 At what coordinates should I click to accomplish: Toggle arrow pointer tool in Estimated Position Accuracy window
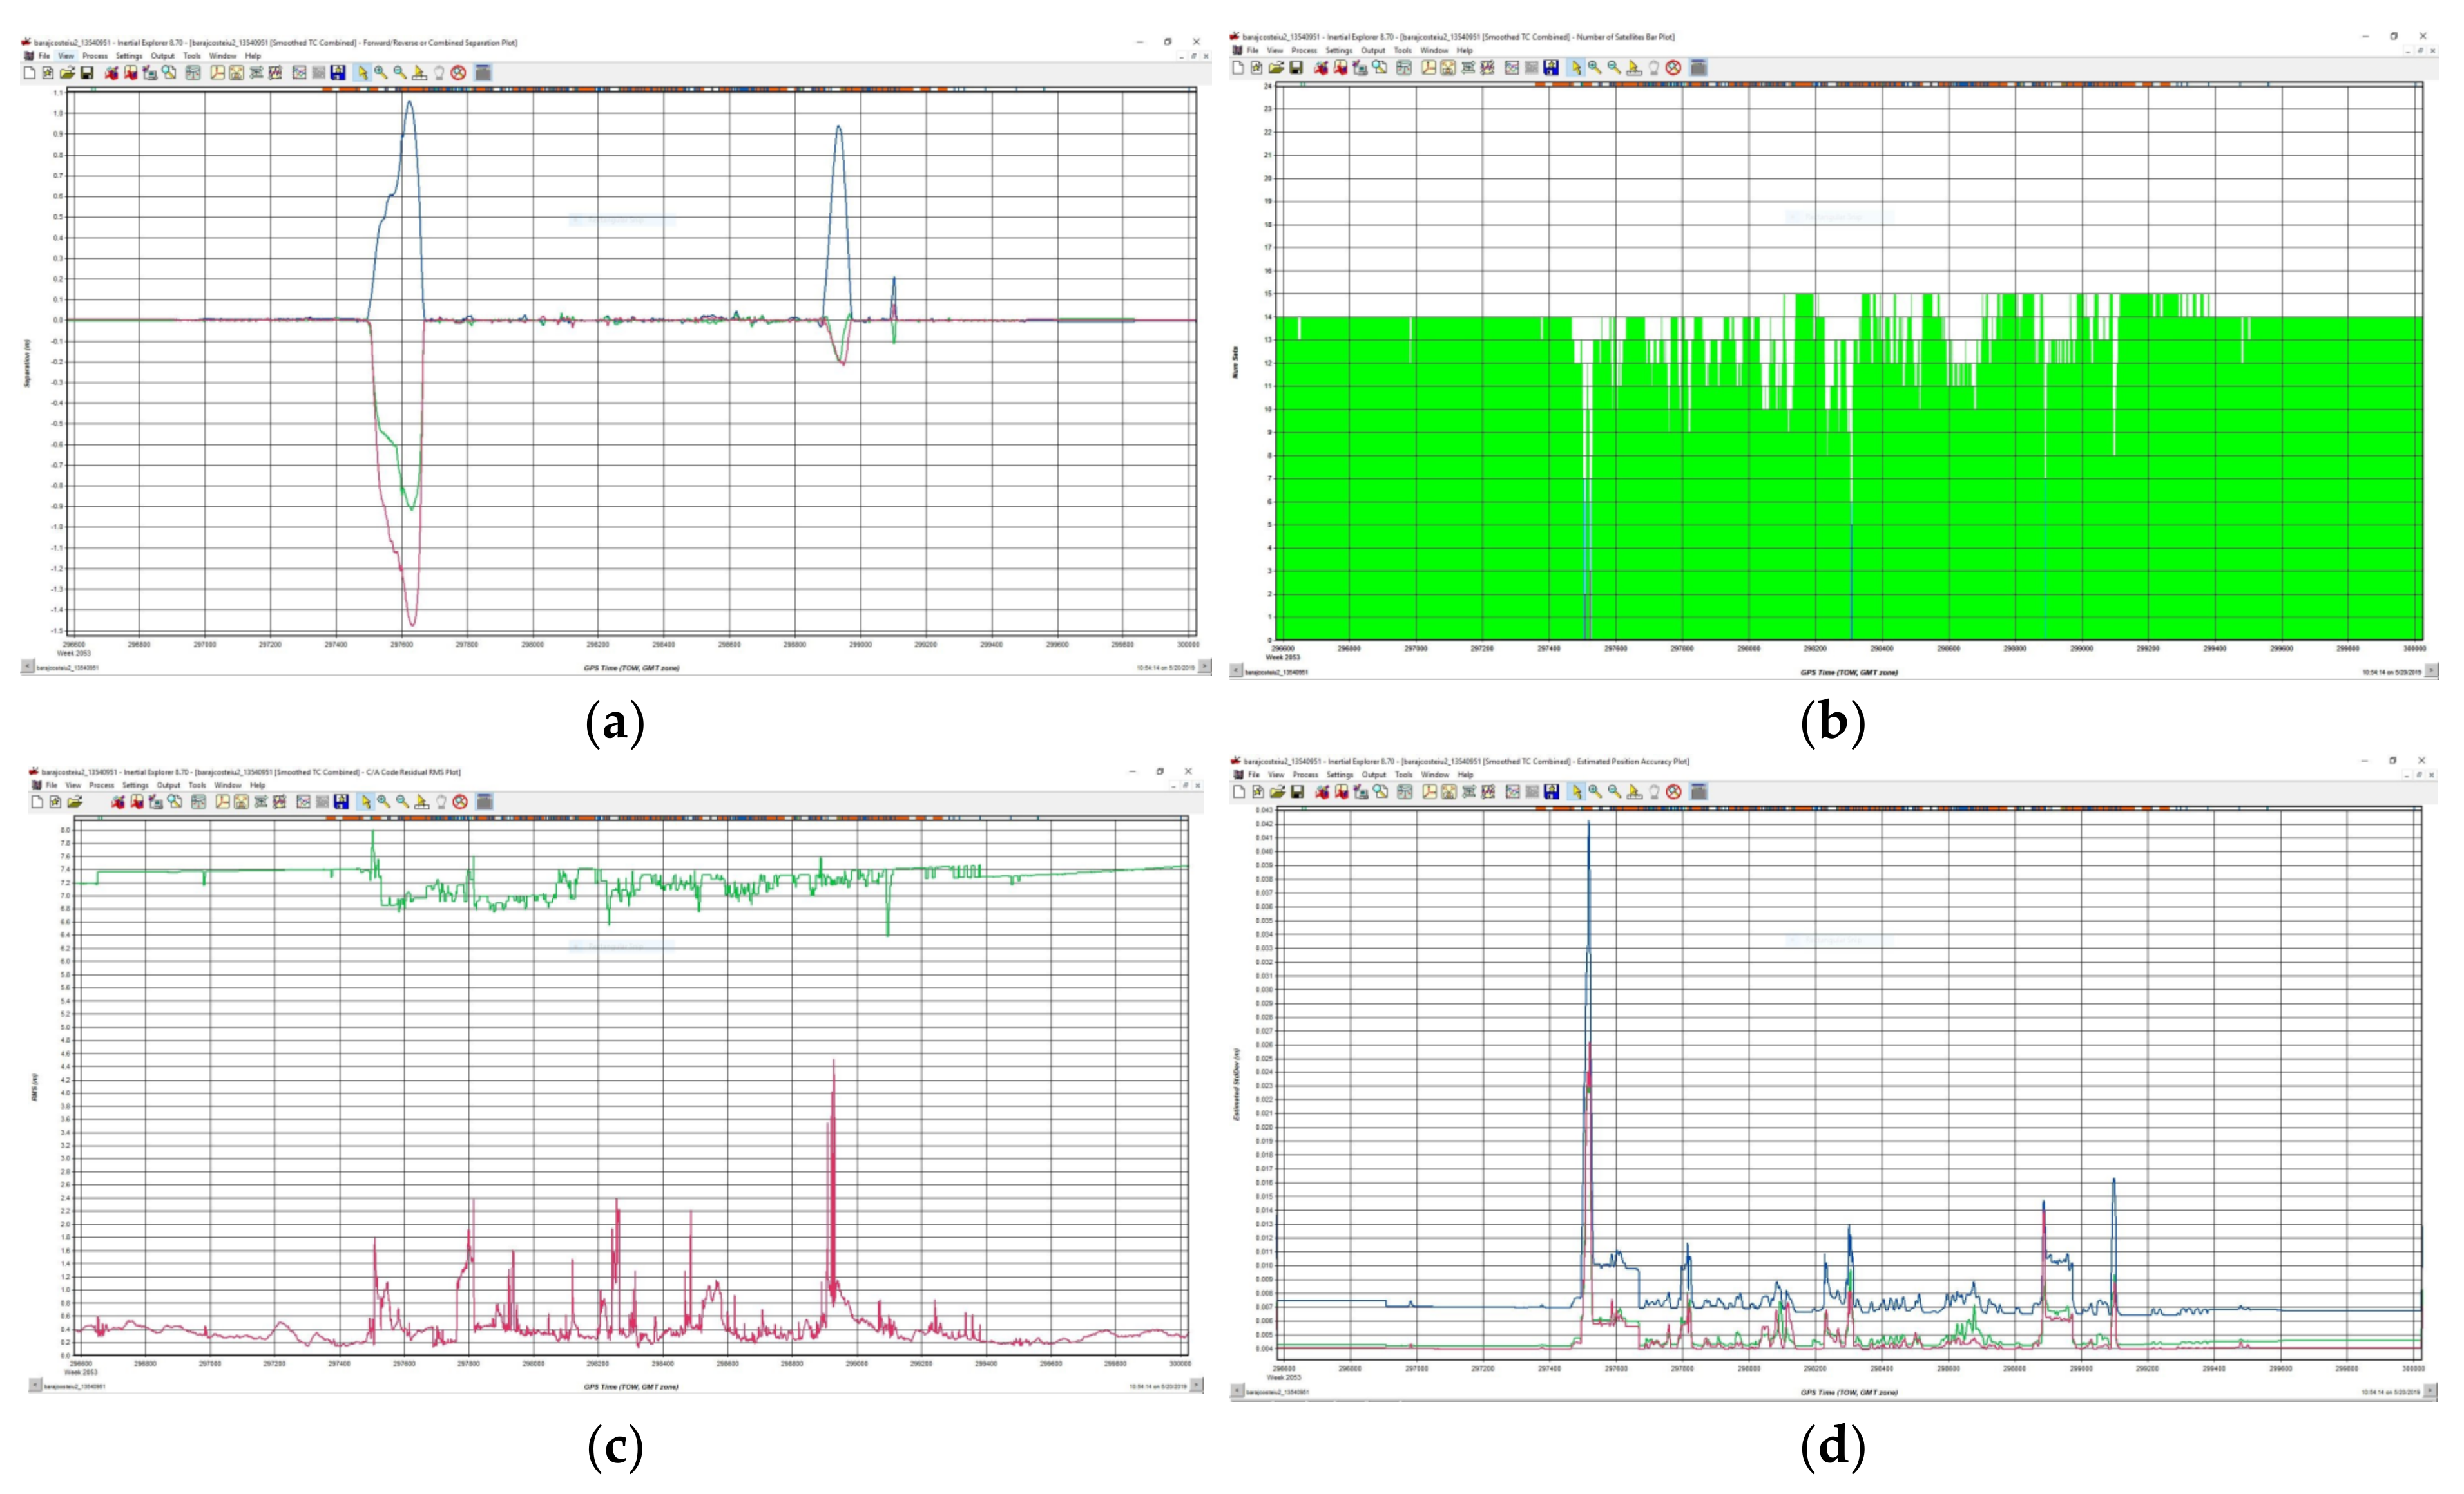coord(1576,793)
